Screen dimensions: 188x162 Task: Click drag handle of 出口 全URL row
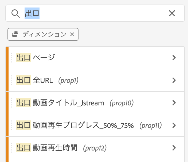point(12,80)
